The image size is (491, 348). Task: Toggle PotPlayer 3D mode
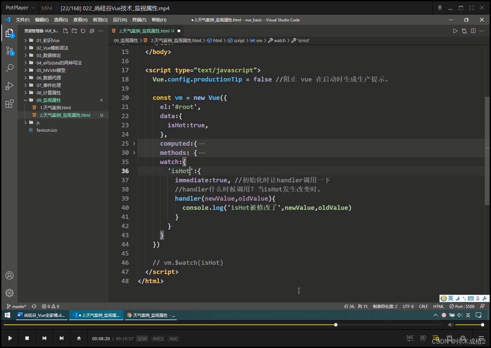pyautogui.click(x=423, y=338)
